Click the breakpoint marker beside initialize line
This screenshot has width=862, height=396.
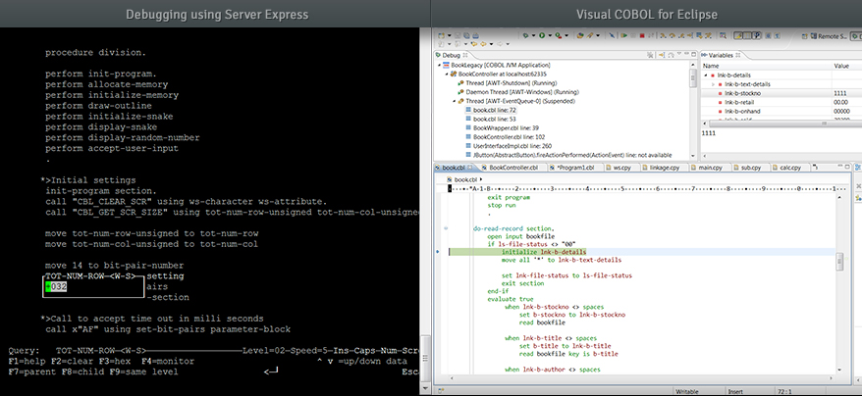[437, 252]
